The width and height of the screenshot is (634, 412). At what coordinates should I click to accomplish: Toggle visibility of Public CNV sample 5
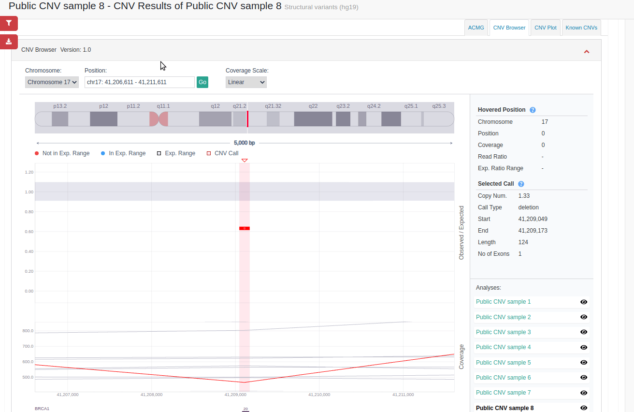(584, 362)
